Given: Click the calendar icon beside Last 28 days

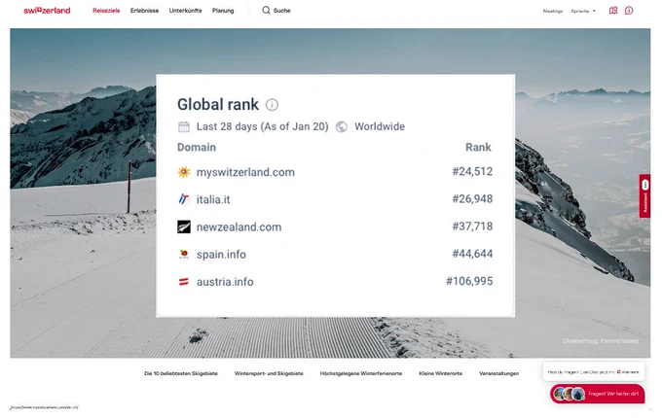Looking at the screenshot, I should click(184, 126).
